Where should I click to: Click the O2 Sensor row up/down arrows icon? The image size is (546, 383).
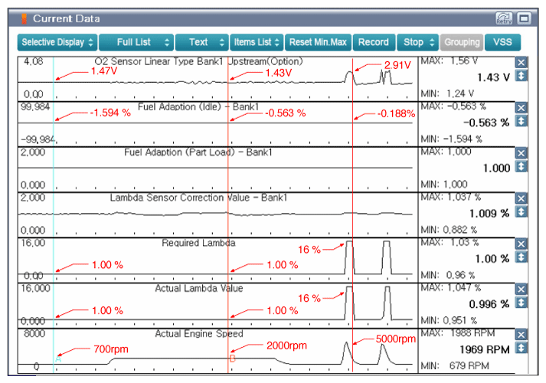[x=521, y=77]
